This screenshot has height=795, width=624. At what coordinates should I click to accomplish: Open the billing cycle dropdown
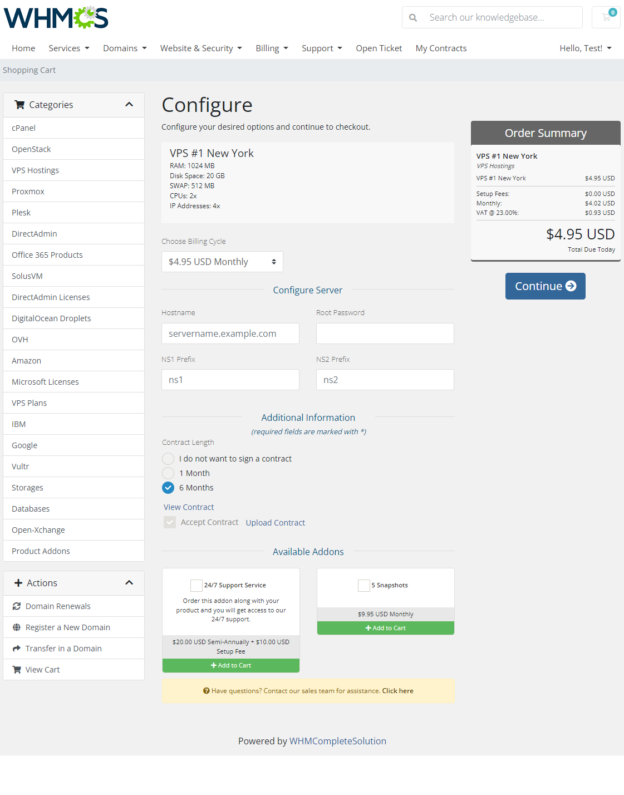[222, 262]
